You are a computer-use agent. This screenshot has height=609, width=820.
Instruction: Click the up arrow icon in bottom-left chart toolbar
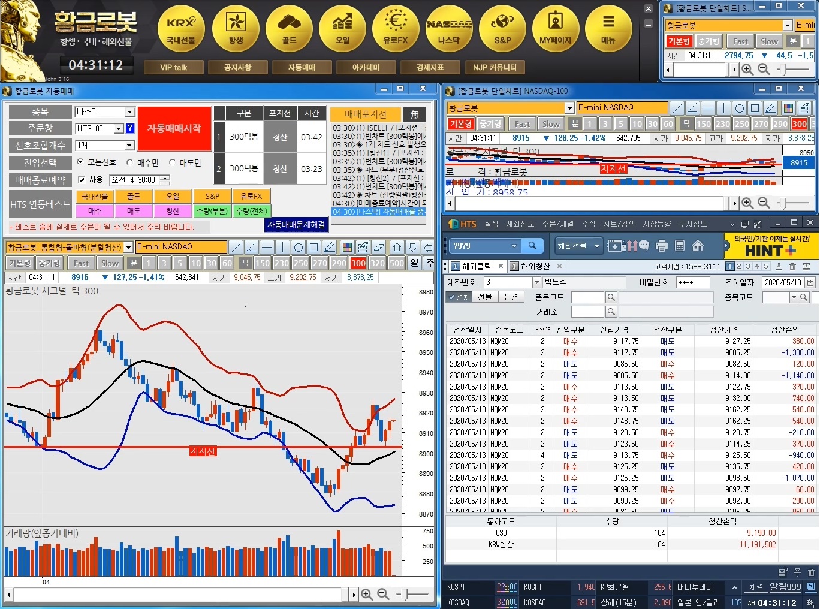(397, 247)
